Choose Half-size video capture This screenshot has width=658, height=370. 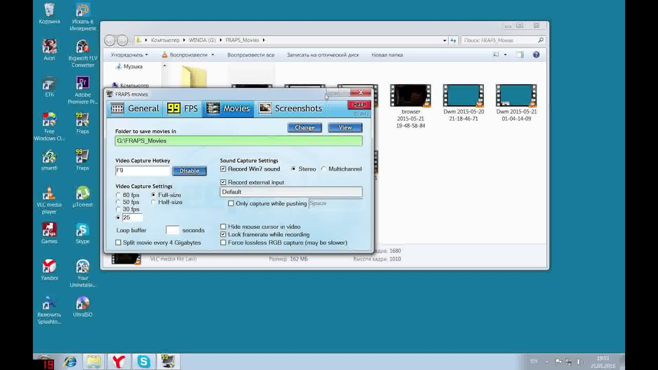(153, 202)
